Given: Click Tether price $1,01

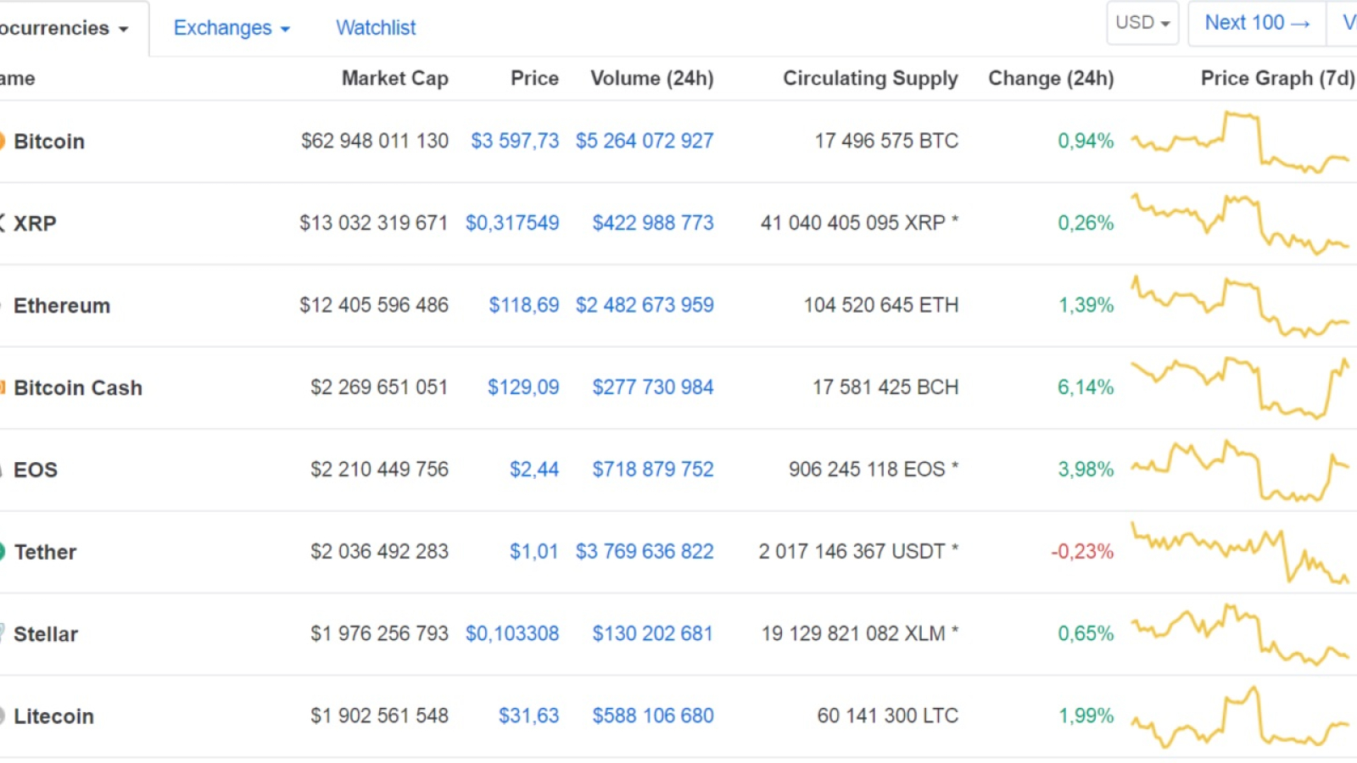Looking at the screenshot, I should click(534, 552).
